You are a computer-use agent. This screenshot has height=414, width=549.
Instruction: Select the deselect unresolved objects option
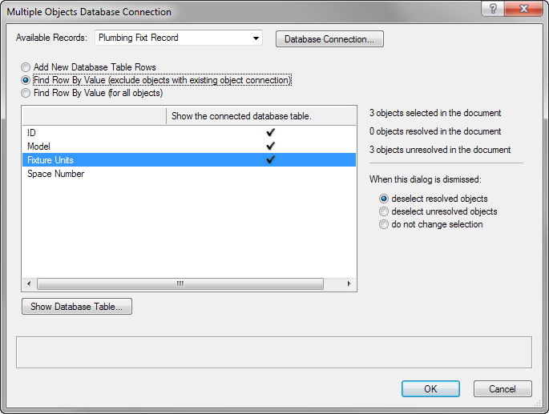pyautogui.click(x=385, y=211)
